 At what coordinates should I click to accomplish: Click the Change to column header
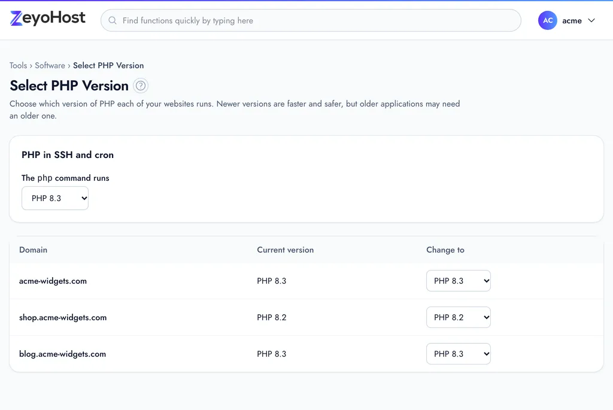pos(445,250)
